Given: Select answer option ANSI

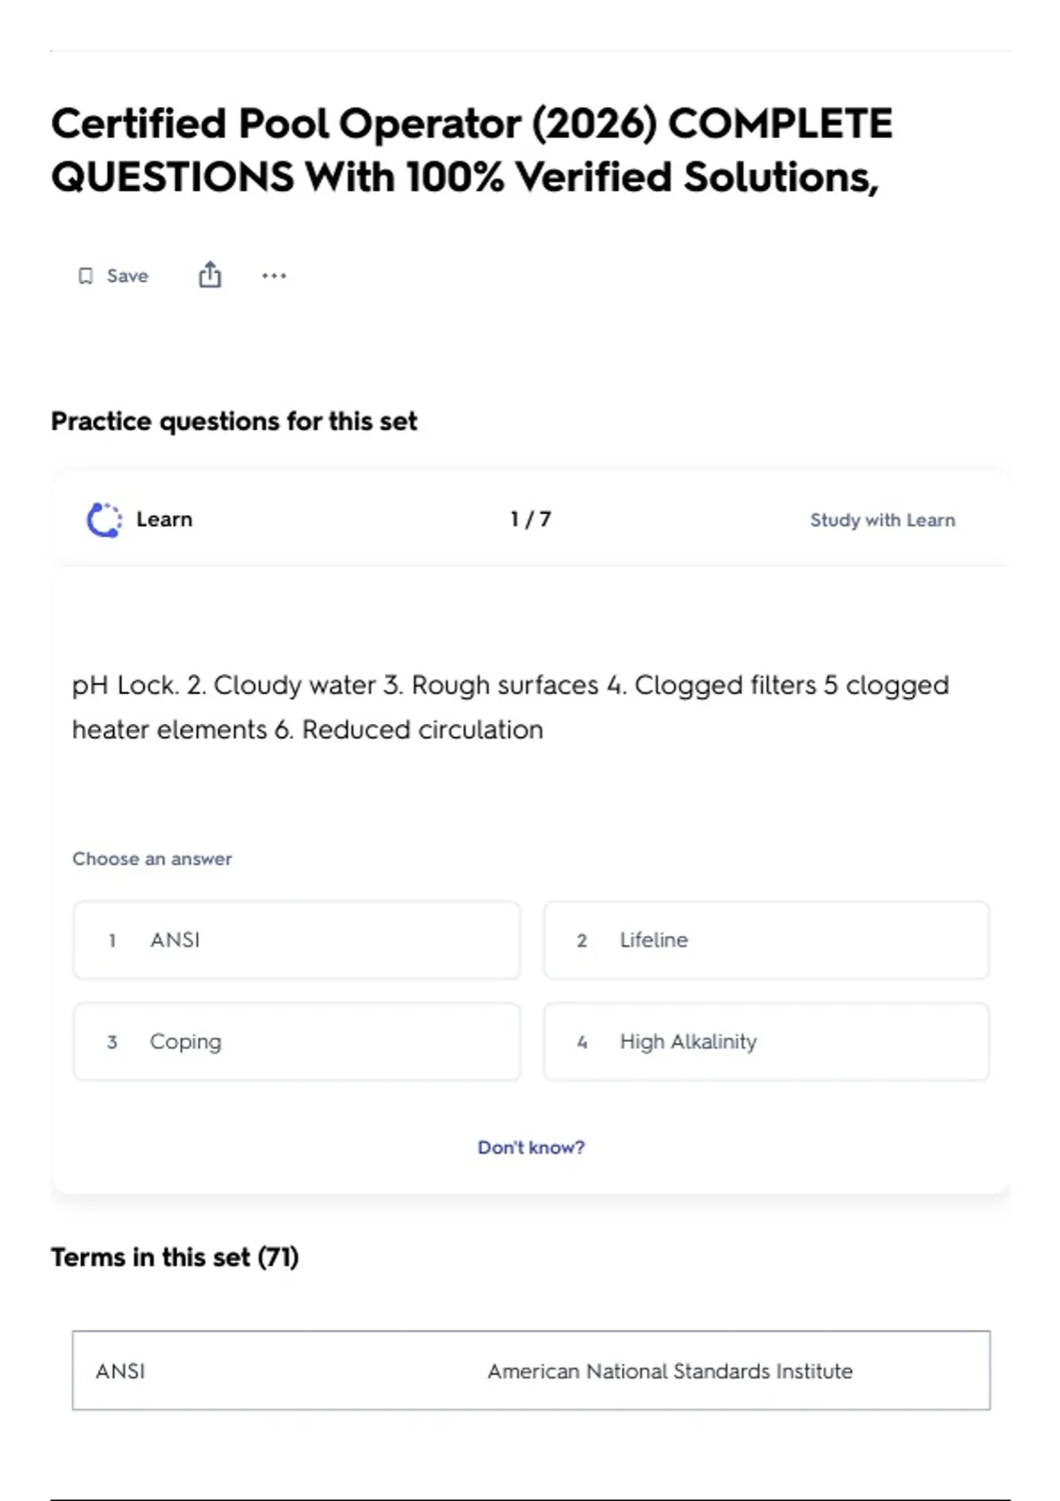Looking at the screenshot, I should (297, 940).
